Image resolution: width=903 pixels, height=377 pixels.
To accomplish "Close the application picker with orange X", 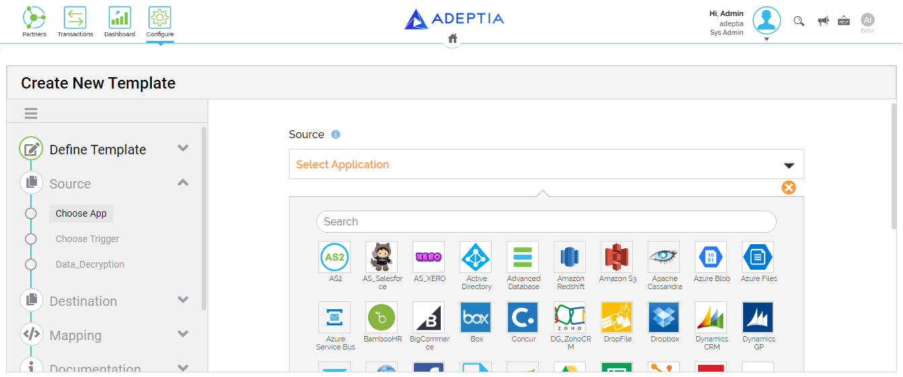I will 789,188.
